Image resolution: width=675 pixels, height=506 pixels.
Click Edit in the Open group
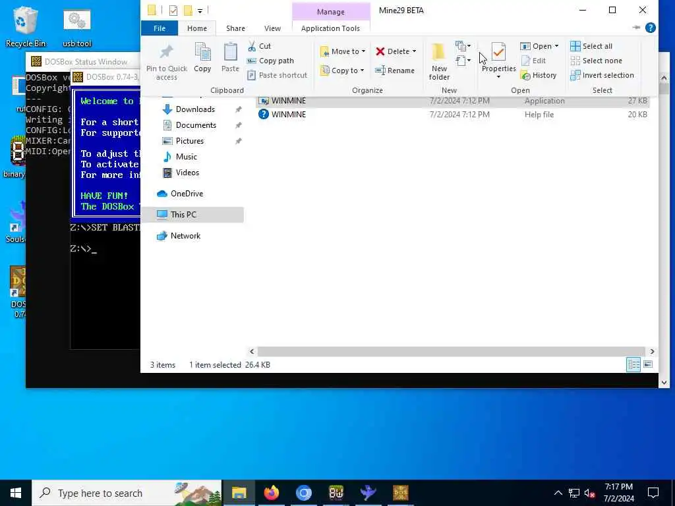[x=533, y=61]
